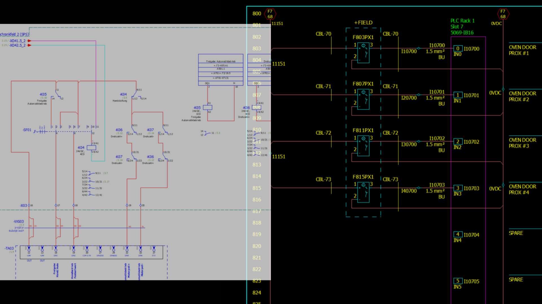Select the F815PX1 proximity sensor symbol
This screenshot has height=304, width=542.
[x=364, y=191]
